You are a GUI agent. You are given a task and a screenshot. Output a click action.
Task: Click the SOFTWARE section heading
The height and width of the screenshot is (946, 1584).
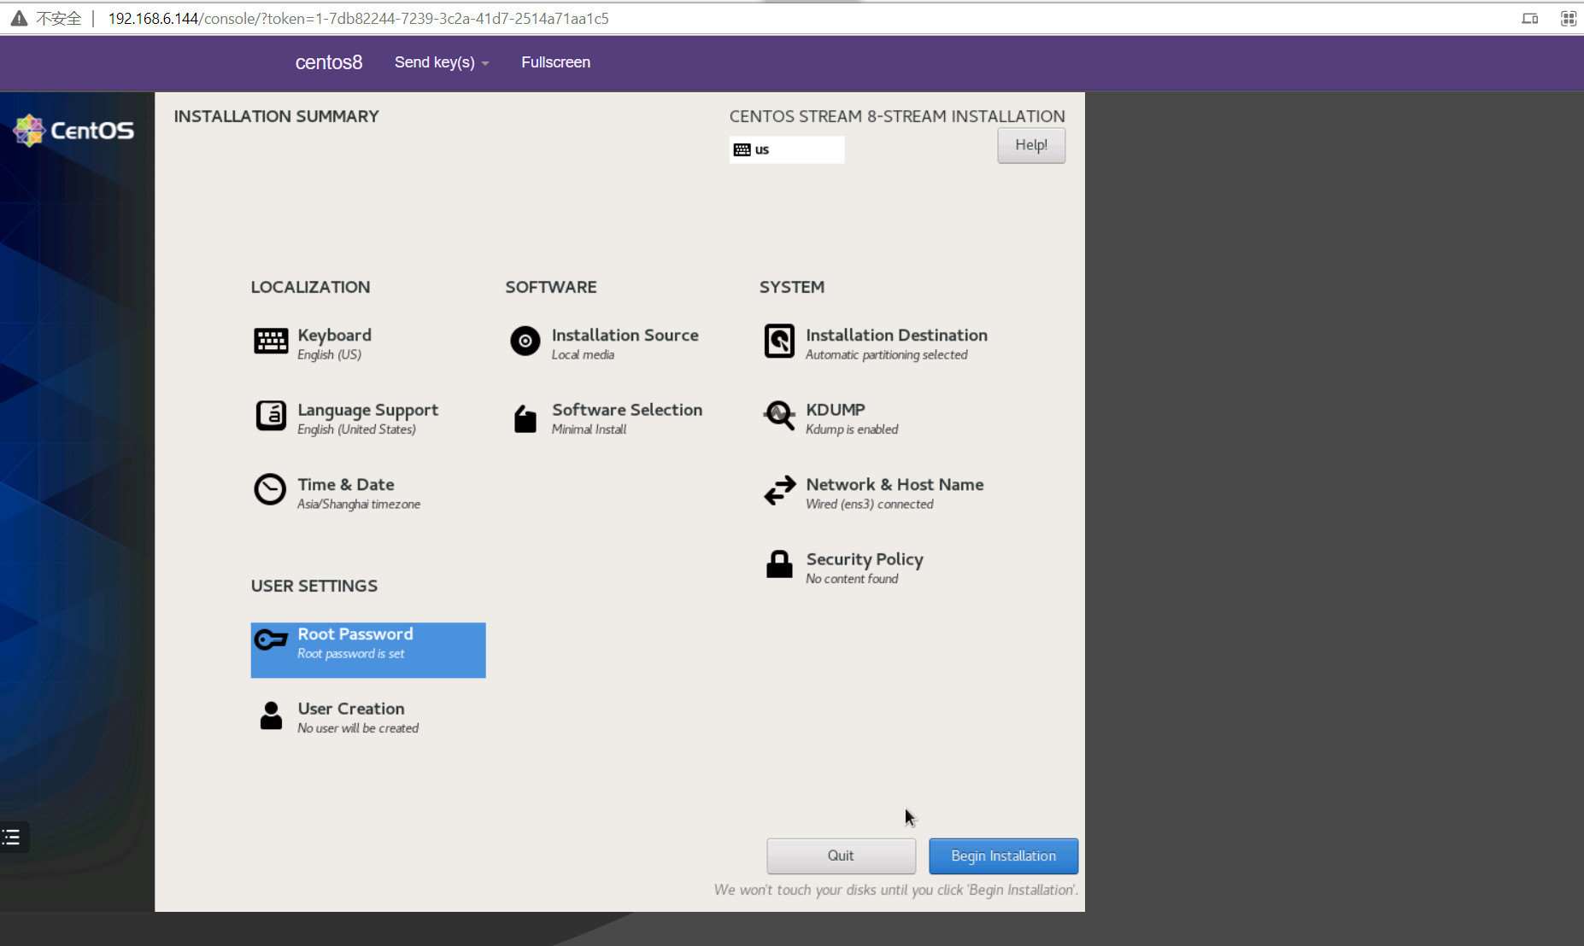(551, 287)
